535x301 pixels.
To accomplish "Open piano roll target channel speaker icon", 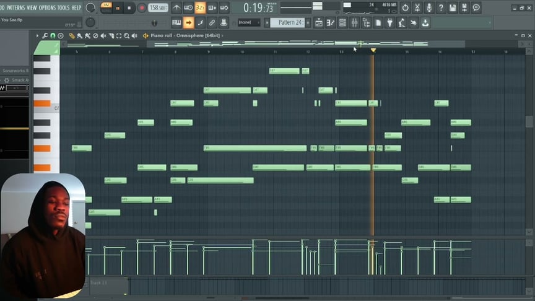I will pyautogui.click(x=146, y=35).
